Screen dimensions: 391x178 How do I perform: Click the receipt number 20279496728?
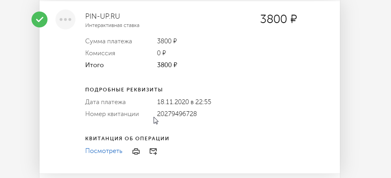pos(177,114)
